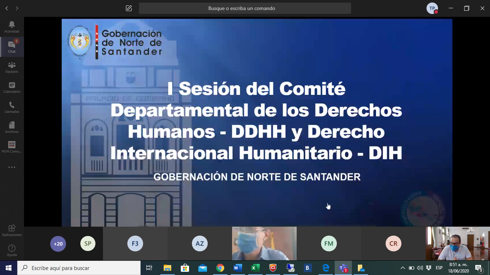Open the Llamadas section
This screenshot has height=275, width=490.
point(12,107)
